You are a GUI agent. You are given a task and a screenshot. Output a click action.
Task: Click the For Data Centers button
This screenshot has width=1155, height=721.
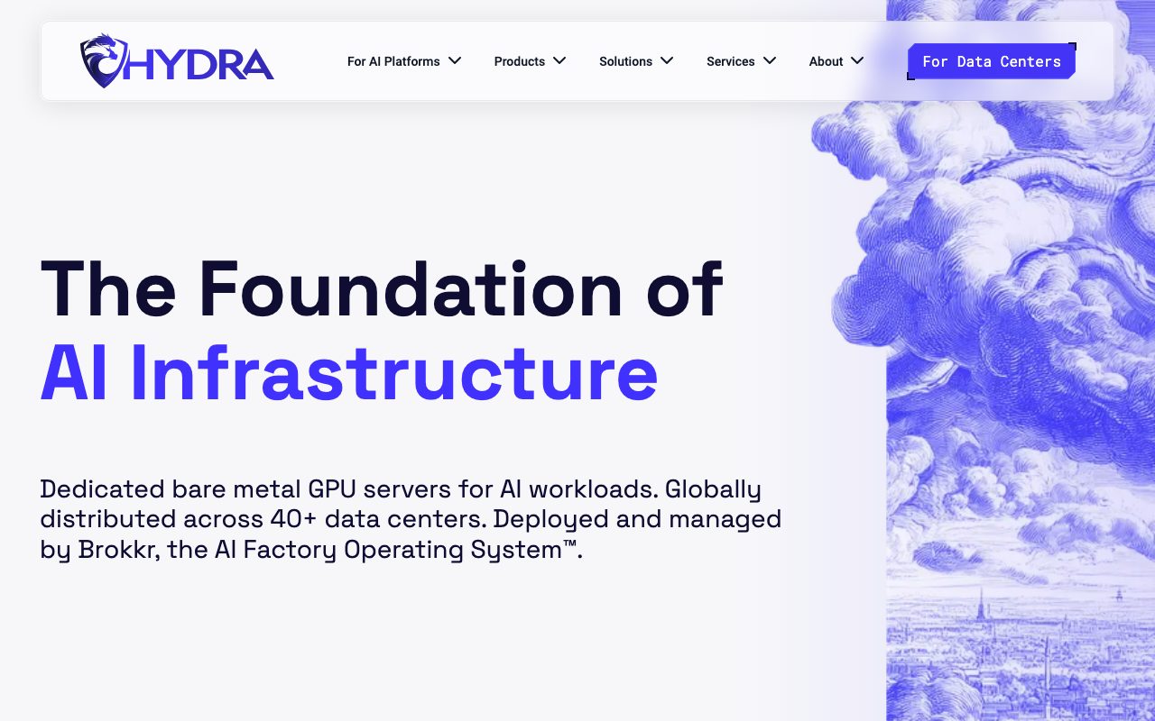(992, 61)
